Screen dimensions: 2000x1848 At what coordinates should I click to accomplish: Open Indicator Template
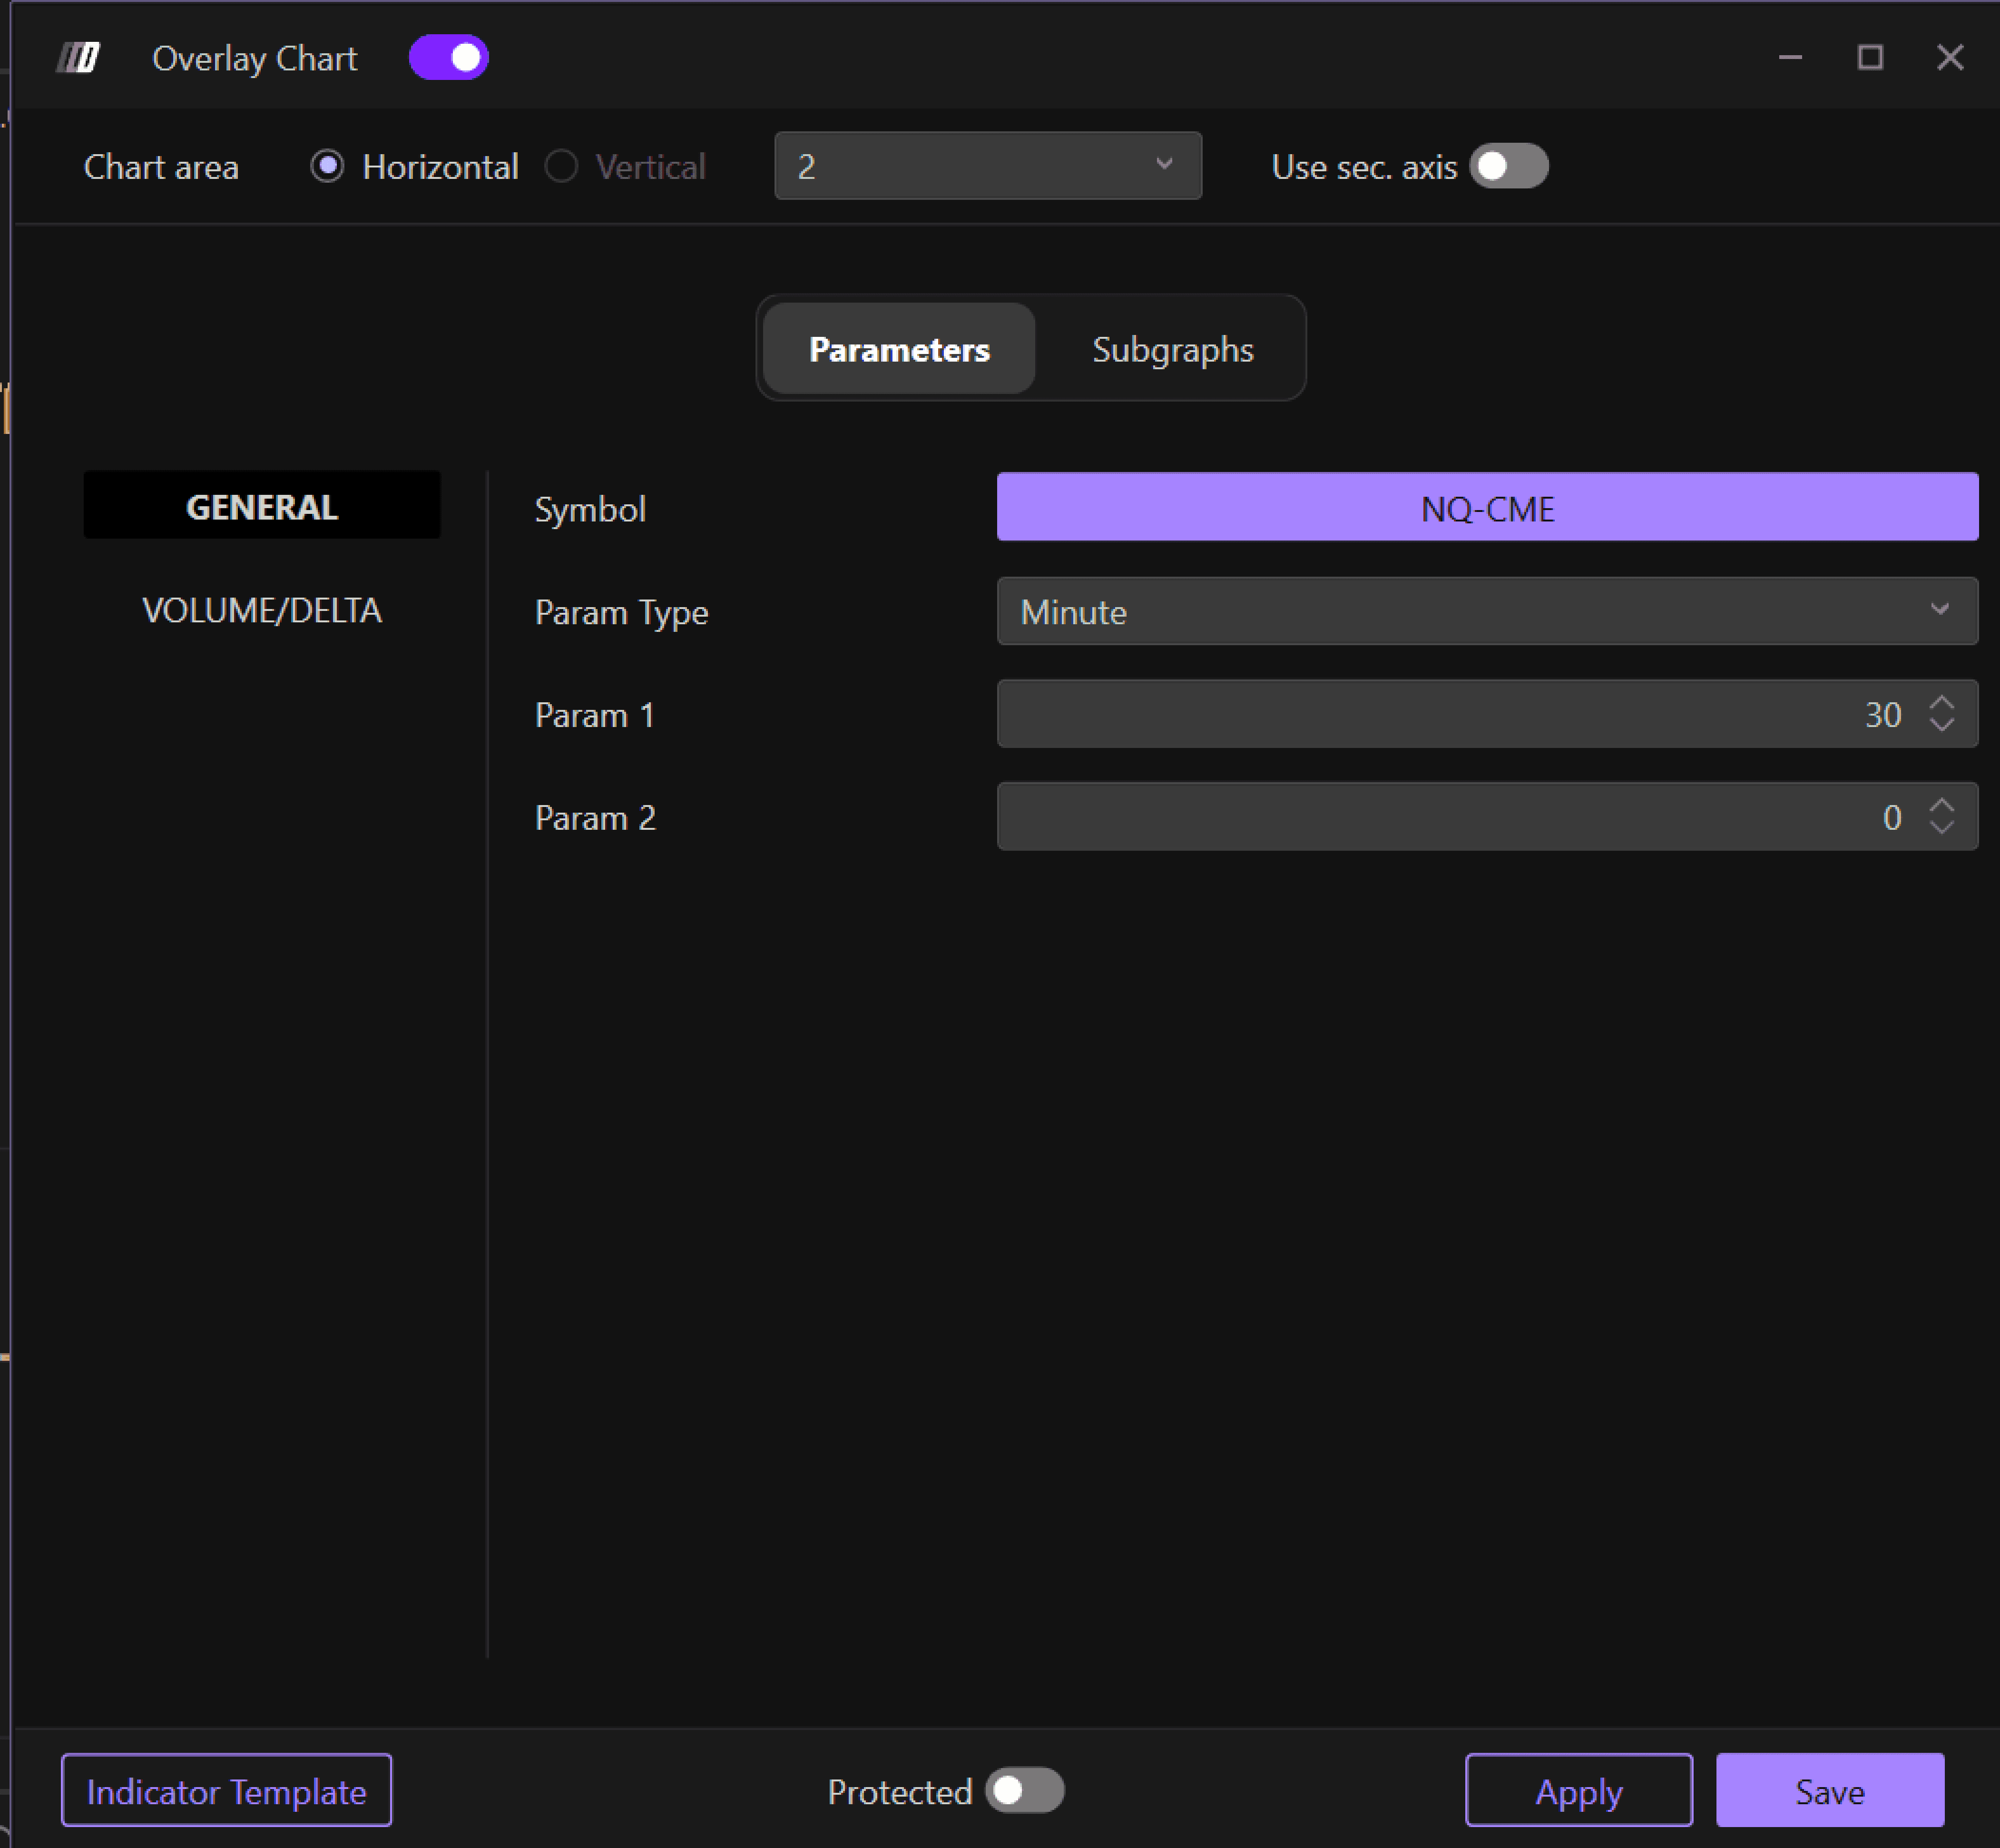point(226,1791)
